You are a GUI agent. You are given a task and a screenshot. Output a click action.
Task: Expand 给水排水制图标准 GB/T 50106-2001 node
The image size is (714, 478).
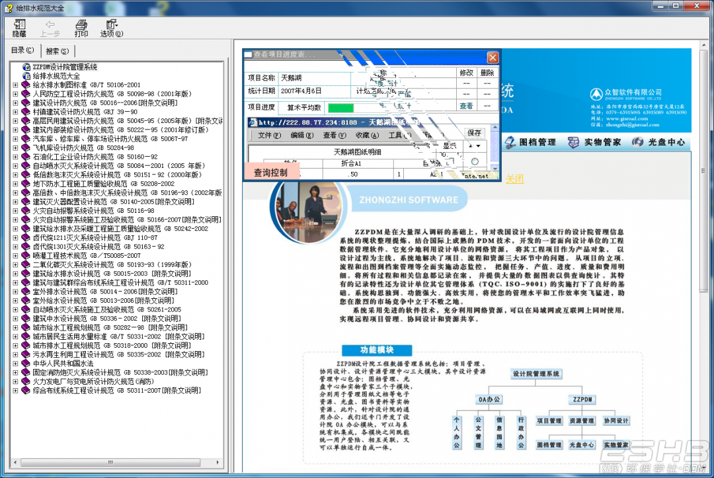pyautogui.click(x=15, y=85)
